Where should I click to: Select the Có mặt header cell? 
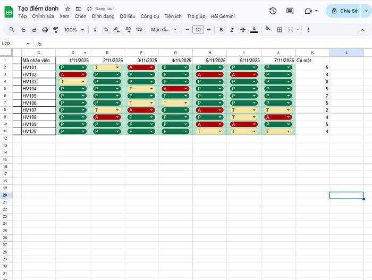click(x=312, y=60)
